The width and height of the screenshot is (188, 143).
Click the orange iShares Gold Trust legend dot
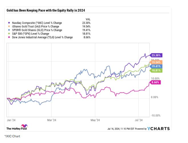tap(9, 27)
